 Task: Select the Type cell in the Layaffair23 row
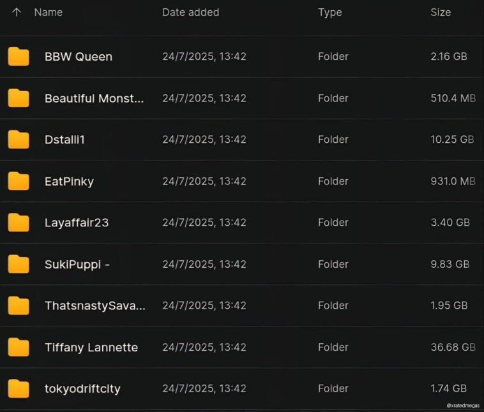pyautogui.click(x=333, y=223)
